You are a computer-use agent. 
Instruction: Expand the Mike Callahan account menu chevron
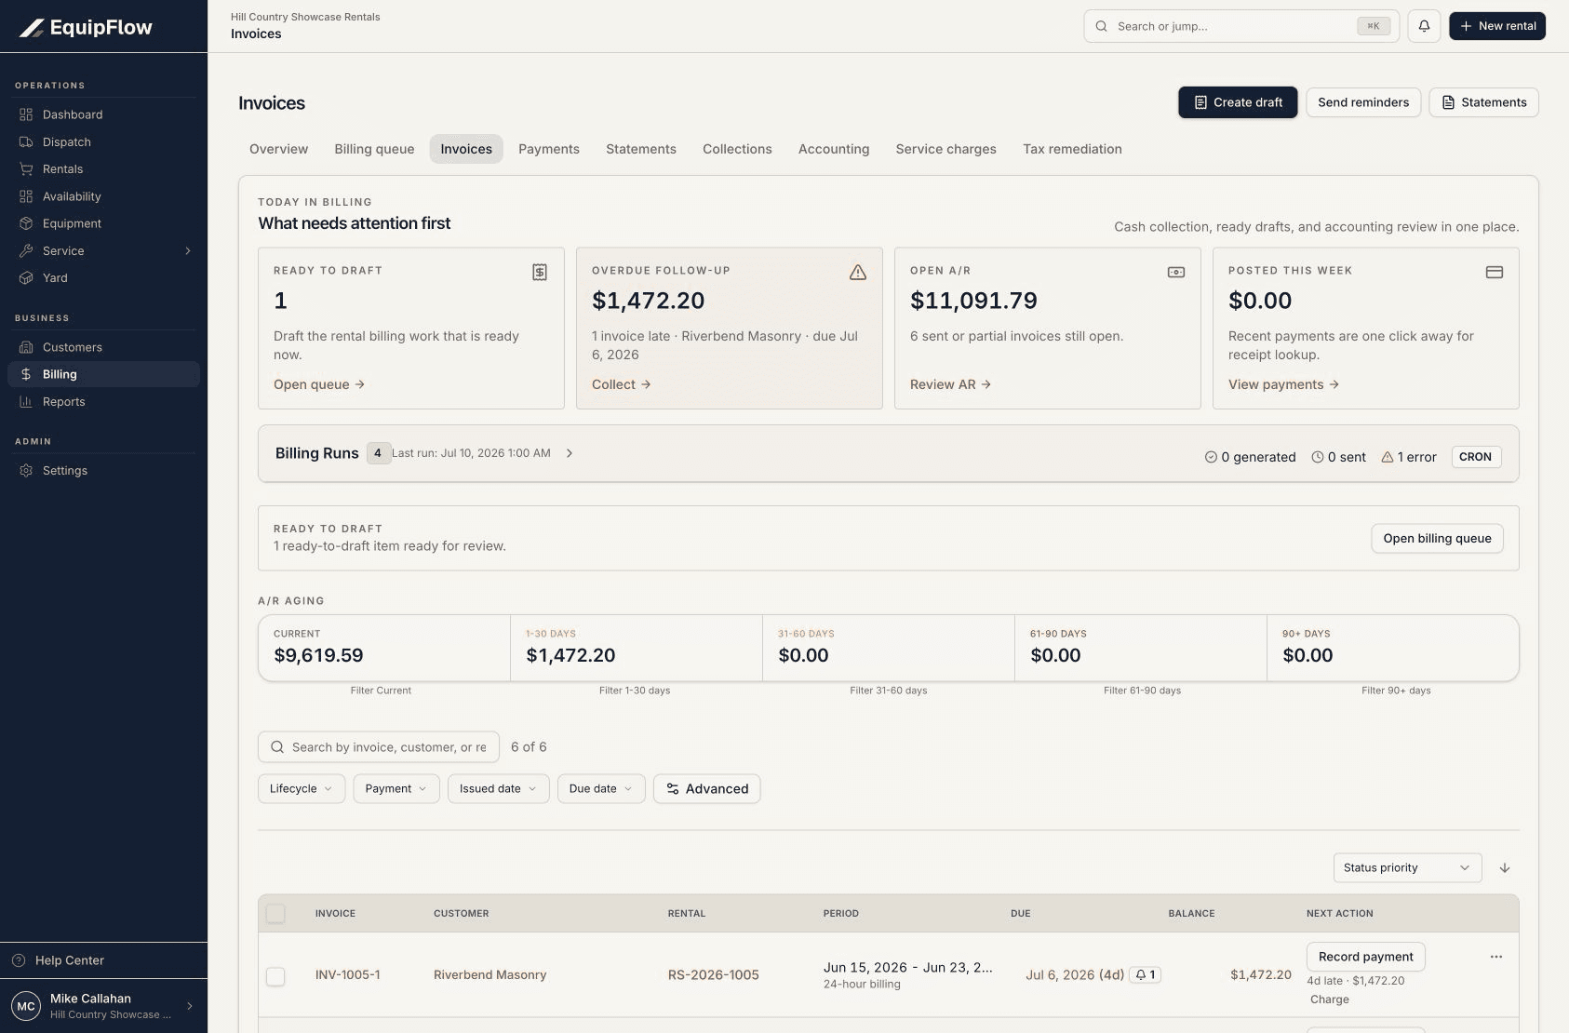pos(189,1006)
